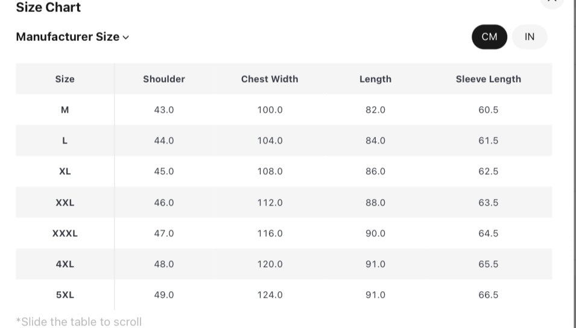Click the "Slide the table to scroll" note
Viewport: 576px width, 328px height.
tap(79, 321)
